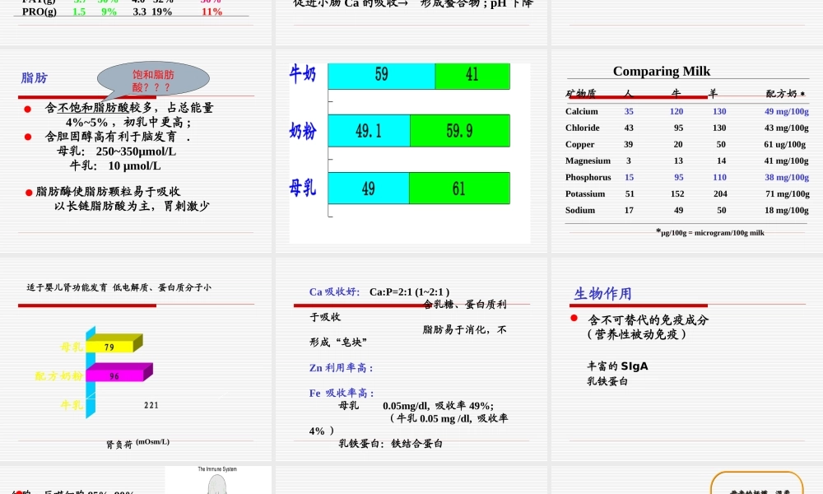The image size is (823, 494).
Task: Click the 'Comparing Milk' table title
Action: [661, 71]
